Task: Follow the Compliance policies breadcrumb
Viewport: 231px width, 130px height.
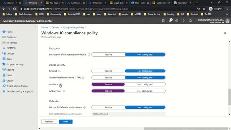Action: coord(73,27)
